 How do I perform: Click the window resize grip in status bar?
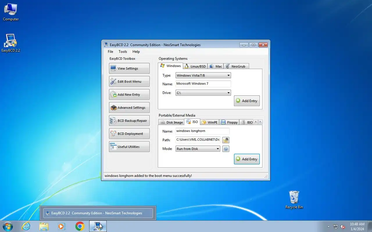click(x=266, y=176)
